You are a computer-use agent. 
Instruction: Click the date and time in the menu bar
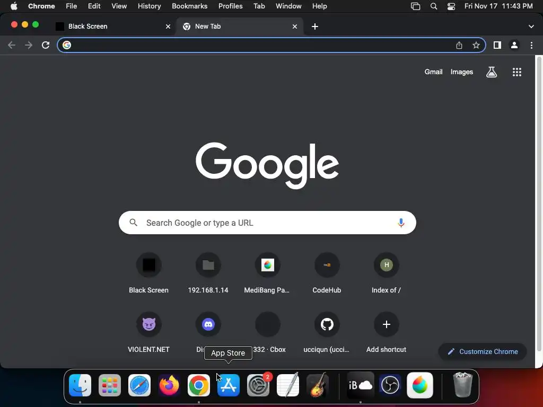tap(498, 6)
